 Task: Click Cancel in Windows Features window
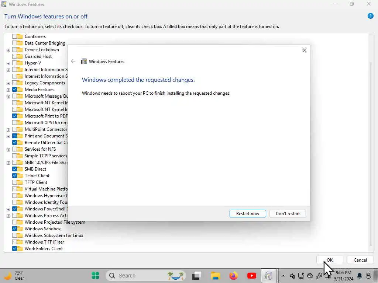coord(360,260)
